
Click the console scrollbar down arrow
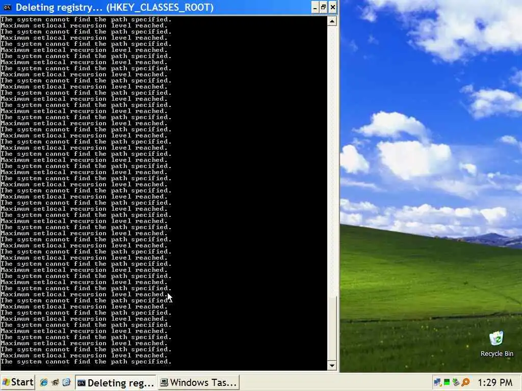332,366
